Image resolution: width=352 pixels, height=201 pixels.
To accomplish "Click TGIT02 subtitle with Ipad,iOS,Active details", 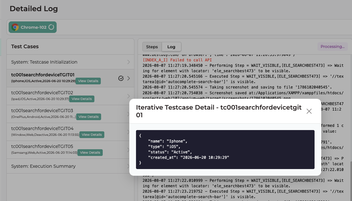I will click(40, 99).
